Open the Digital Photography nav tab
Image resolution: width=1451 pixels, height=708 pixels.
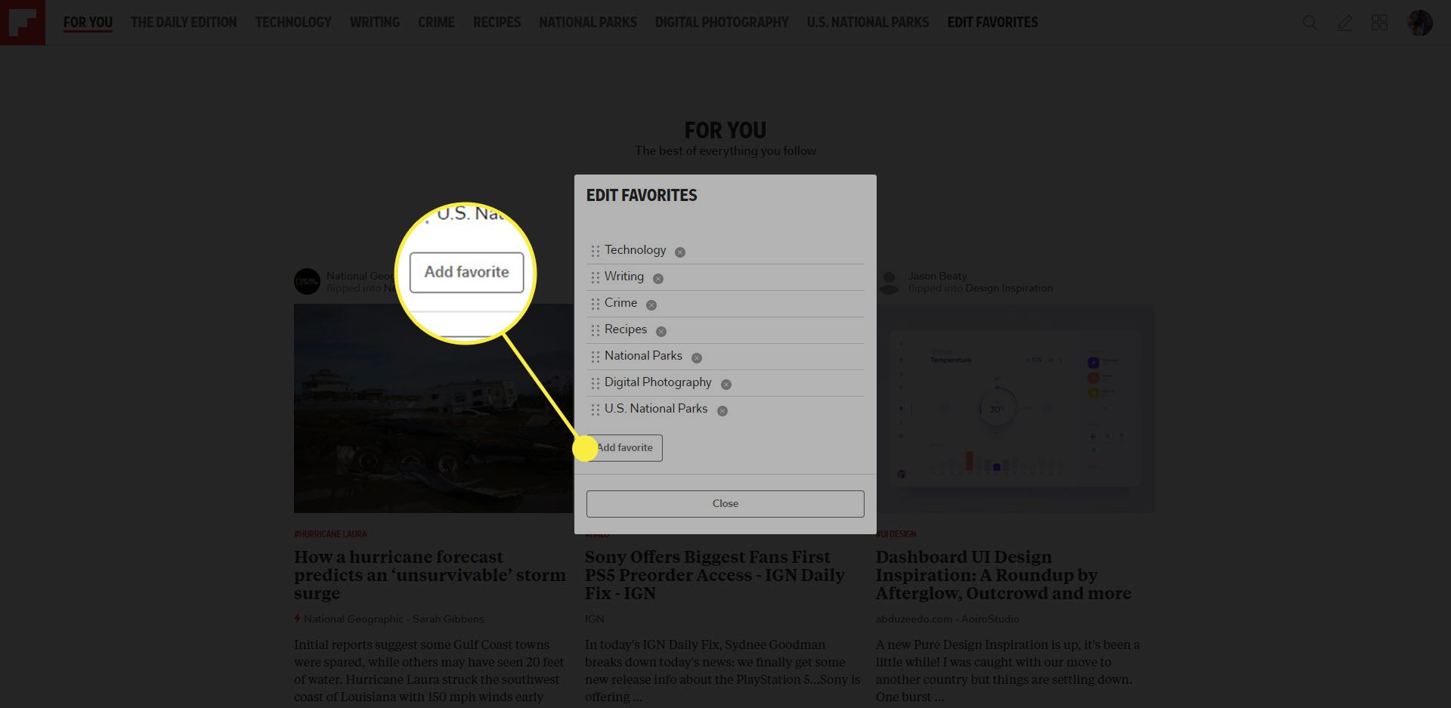pos(722,23)
